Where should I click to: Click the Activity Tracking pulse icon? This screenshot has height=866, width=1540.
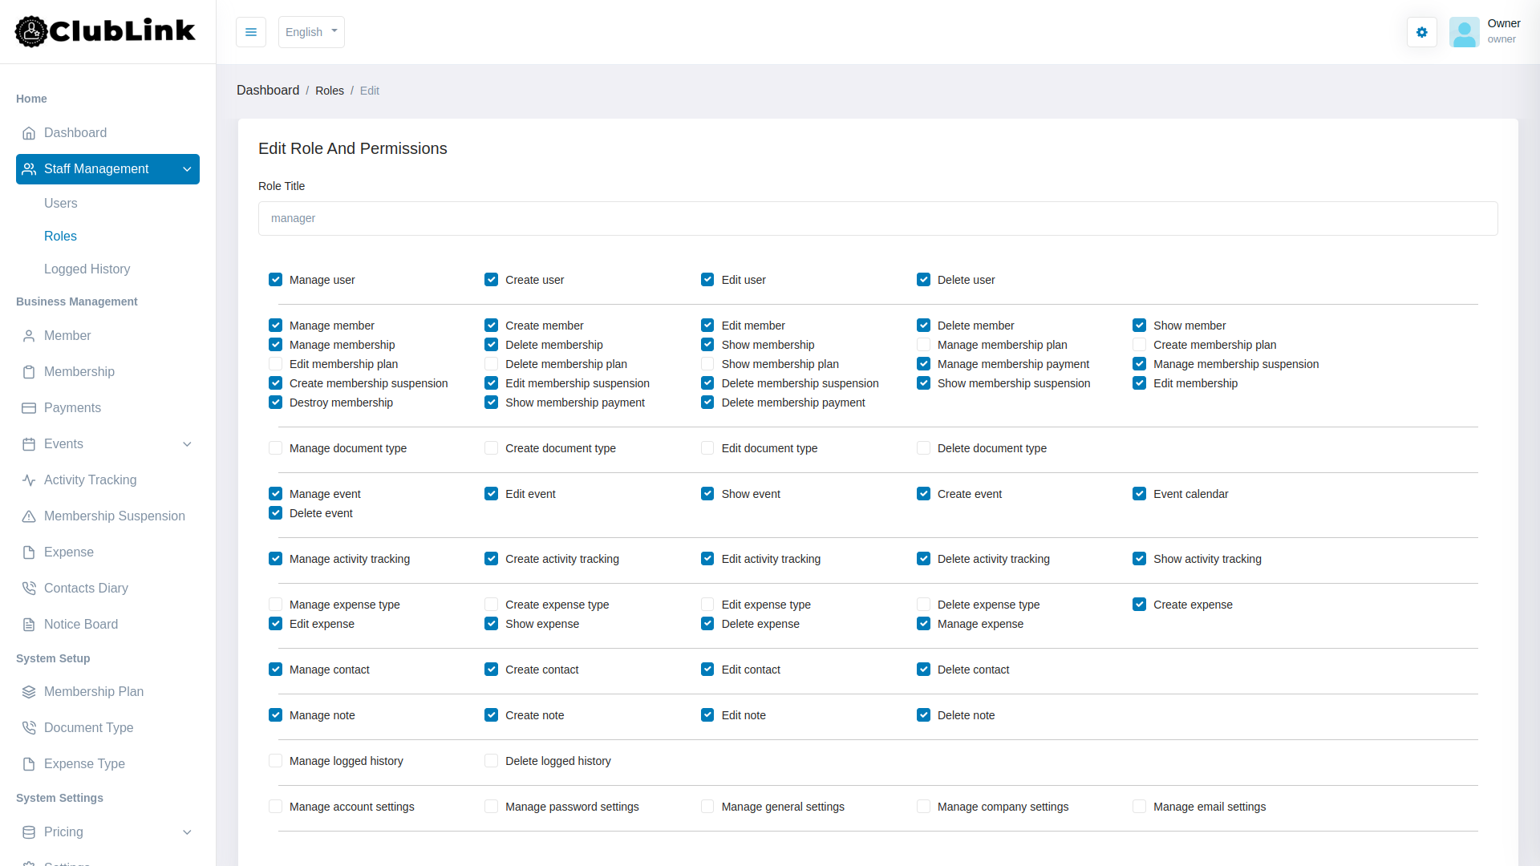click(x=29, y=480)
